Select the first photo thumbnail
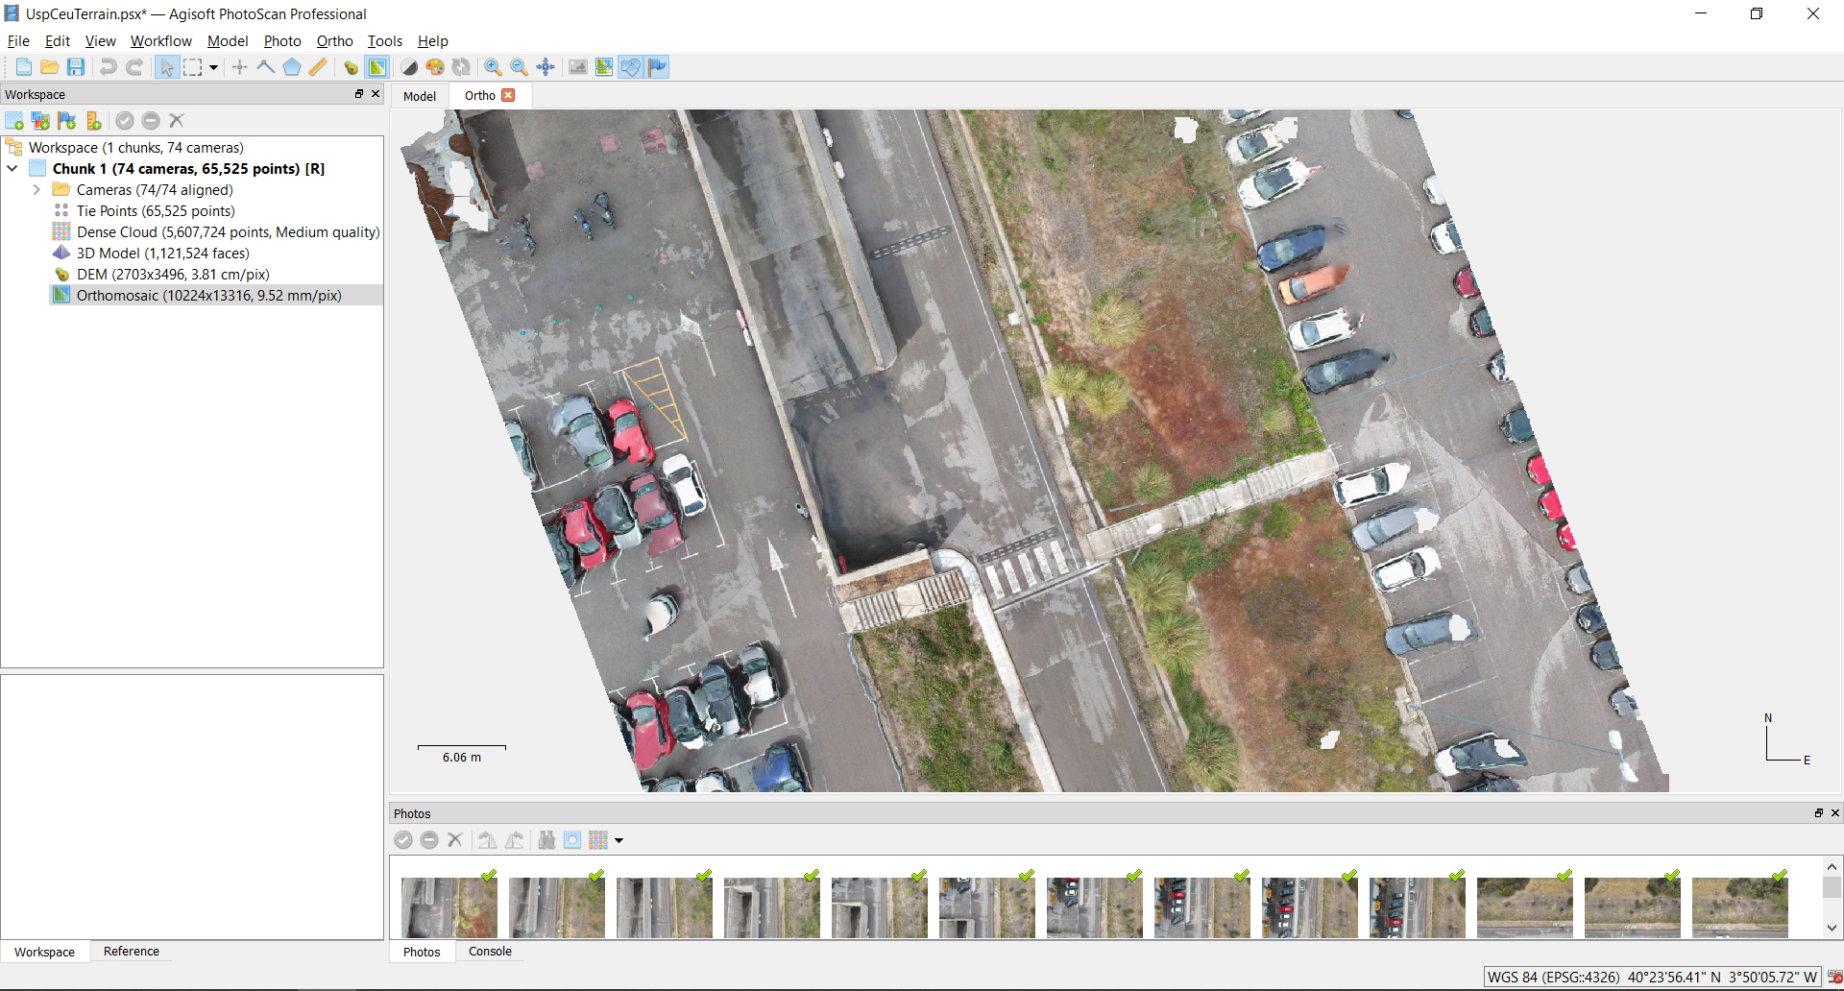1844x991 pixels. (449, 906)
